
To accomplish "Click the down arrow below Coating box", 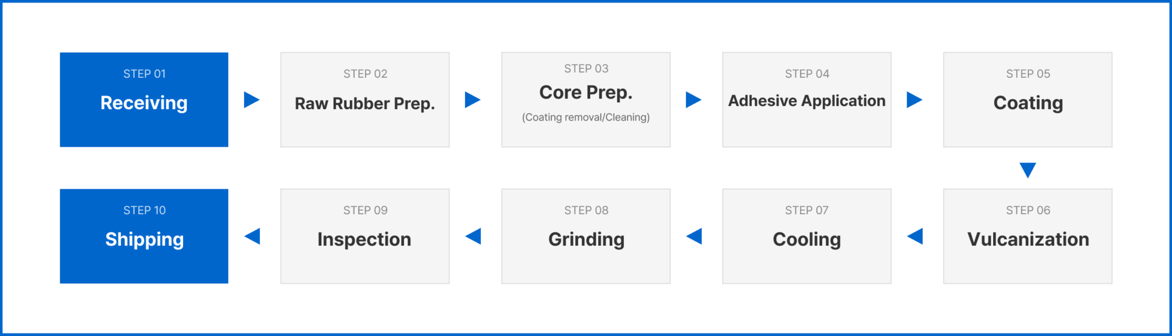I will point(1028,170).
